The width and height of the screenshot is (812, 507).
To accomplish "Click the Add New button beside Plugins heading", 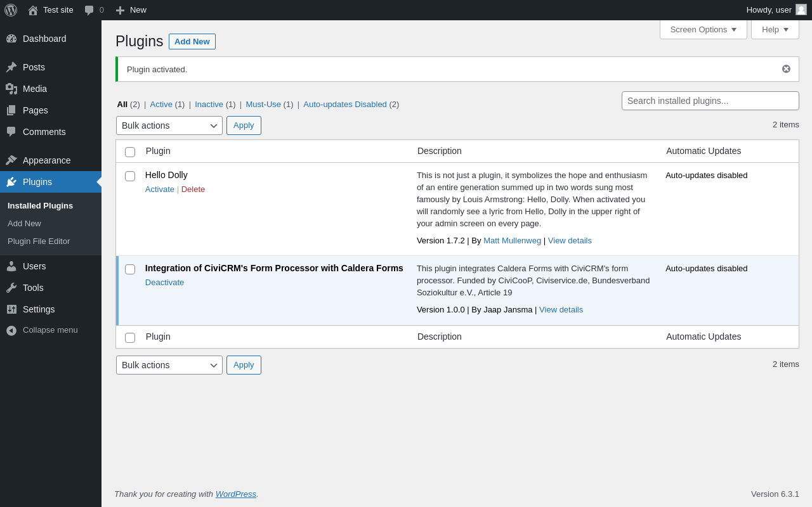I will pos(192,42).
